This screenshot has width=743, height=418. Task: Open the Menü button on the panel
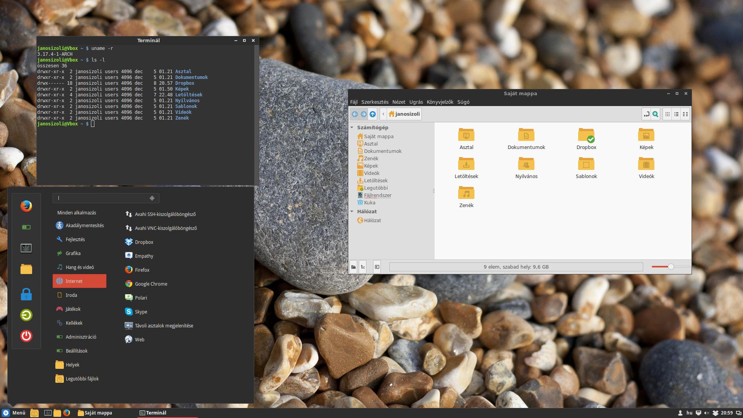point(14,413)
